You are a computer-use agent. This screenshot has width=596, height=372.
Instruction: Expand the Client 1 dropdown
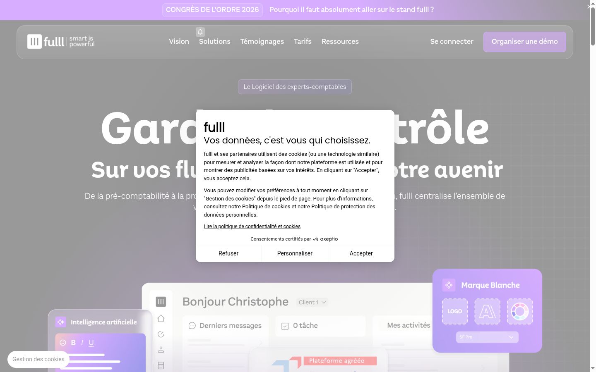point(312,302)
